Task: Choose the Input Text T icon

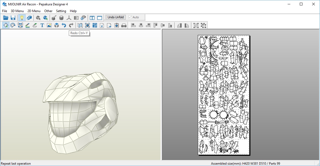Action: click(42, 25)
